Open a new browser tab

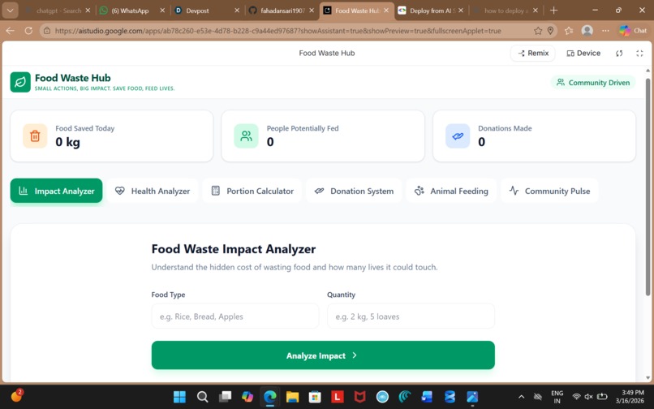tap(553, 11)
